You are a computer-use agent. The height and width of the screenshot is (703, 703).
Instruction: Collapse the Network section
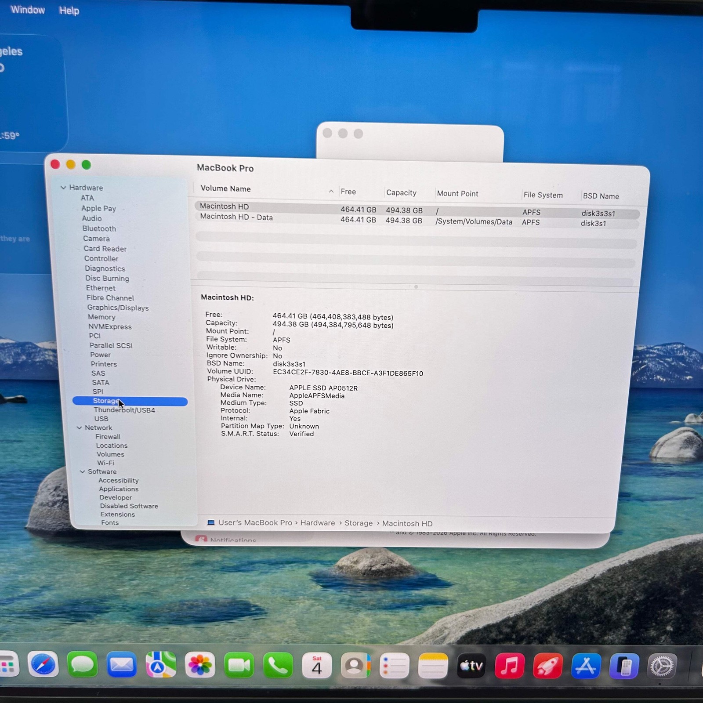[79, 428]
